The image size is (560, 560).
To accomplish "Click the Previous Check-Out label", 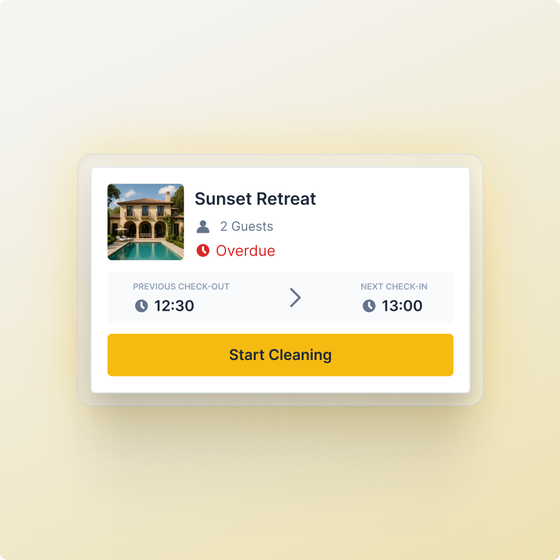I will click(x=181, y=287).
